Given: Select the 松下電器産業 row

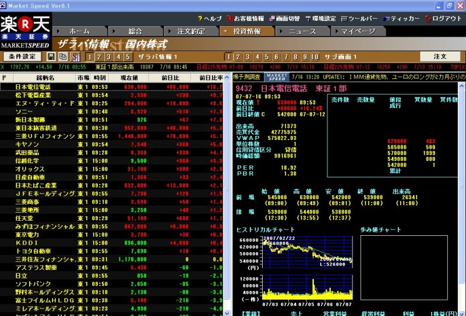Looking at the screenshot, I should click(112, 95).
